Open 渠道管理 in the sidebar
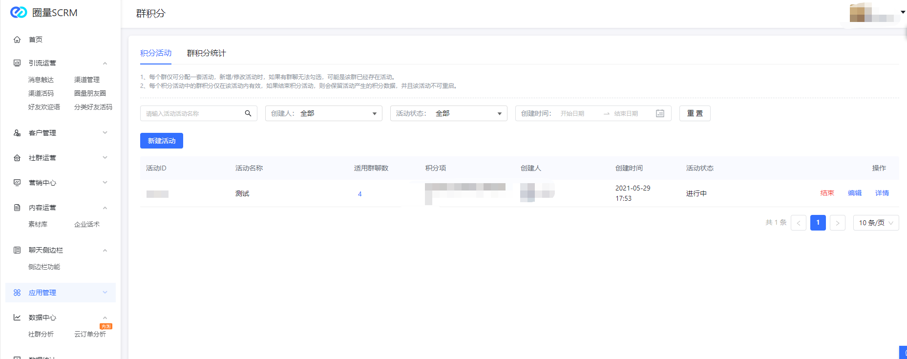The width and height of the screenshot is (907, 359). [x=87, y=80]
